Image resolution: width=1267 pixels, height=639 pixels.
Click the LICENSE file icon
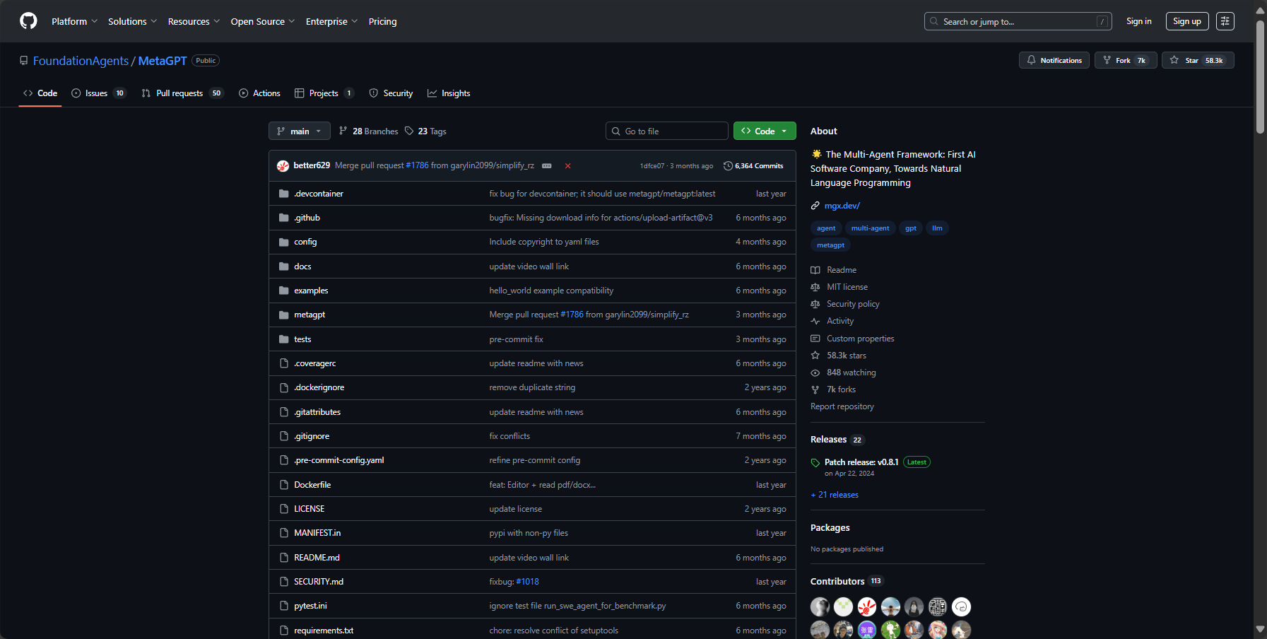284,509
